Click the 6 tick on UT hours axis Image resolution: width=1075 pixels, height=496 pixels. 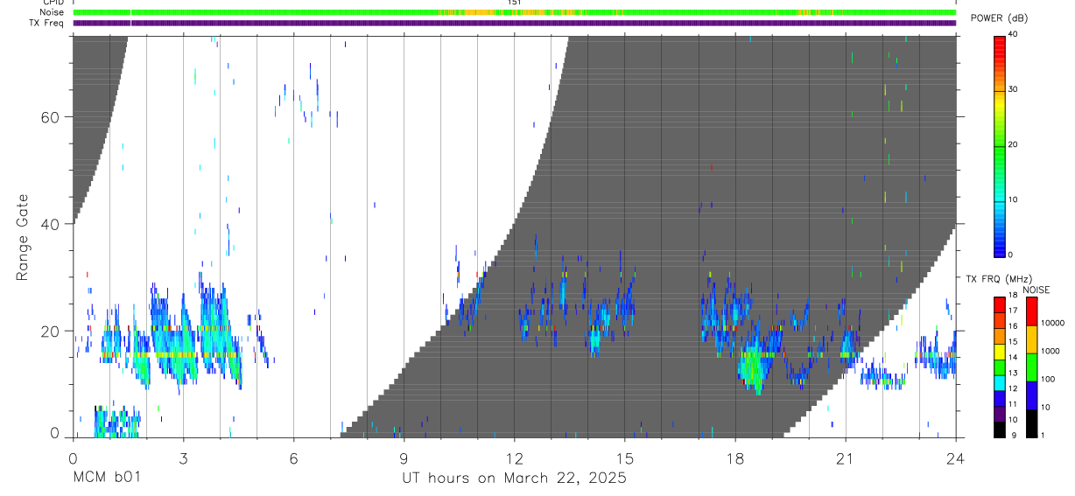tap(293, 458)
